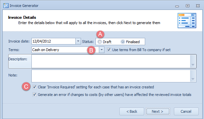The image size is (204, 119).
Task: Toggle Use terms from Bill To company
Action: coord(109,50)
